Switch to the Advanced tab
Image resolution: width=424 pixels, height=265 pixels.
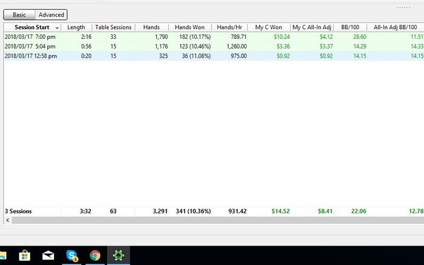coord(51,15)
